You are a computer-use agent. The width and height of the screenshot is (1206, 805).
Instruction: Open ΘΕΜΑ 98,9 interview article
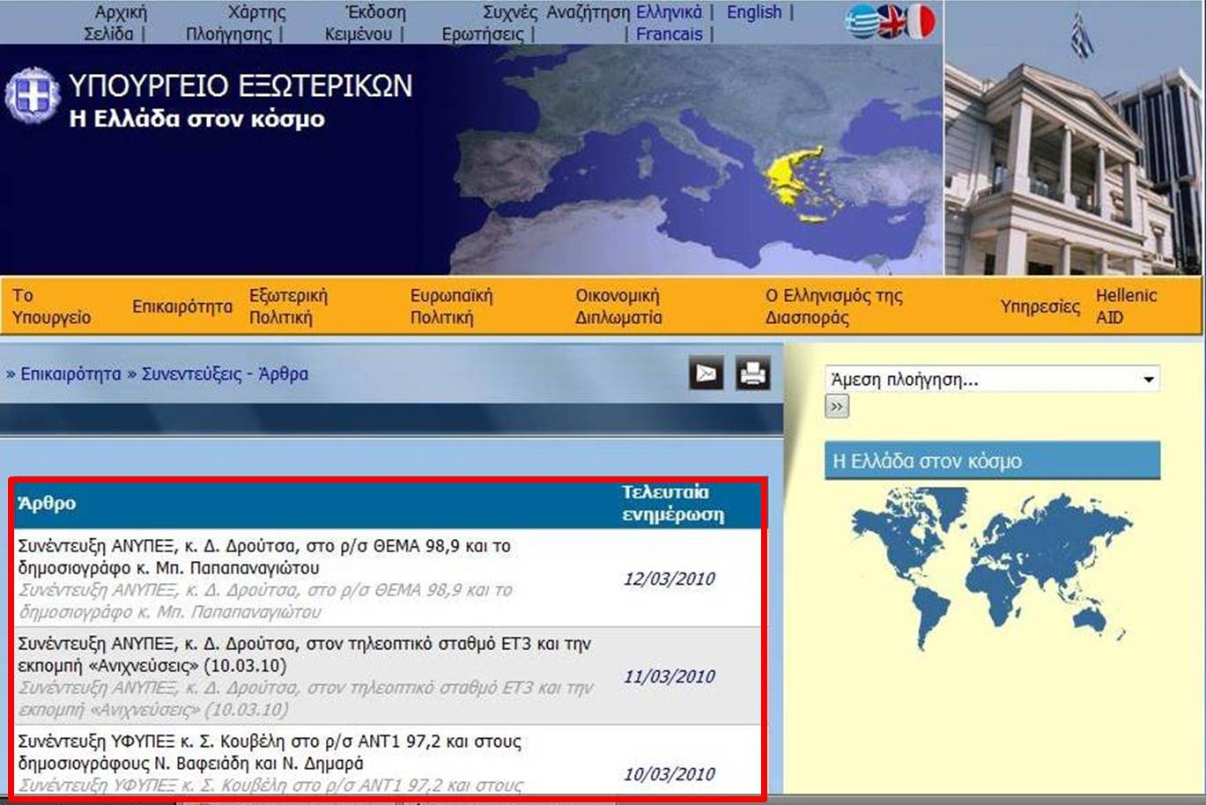coord(264,557)
